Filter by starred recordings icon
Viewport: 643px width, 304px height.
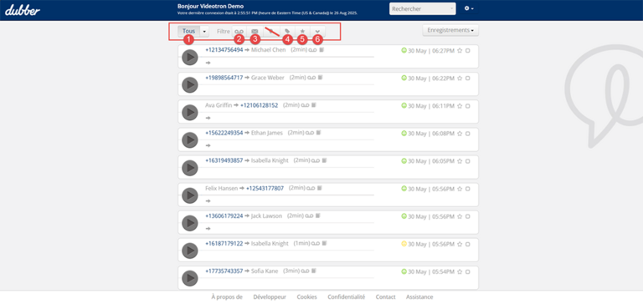302,31
